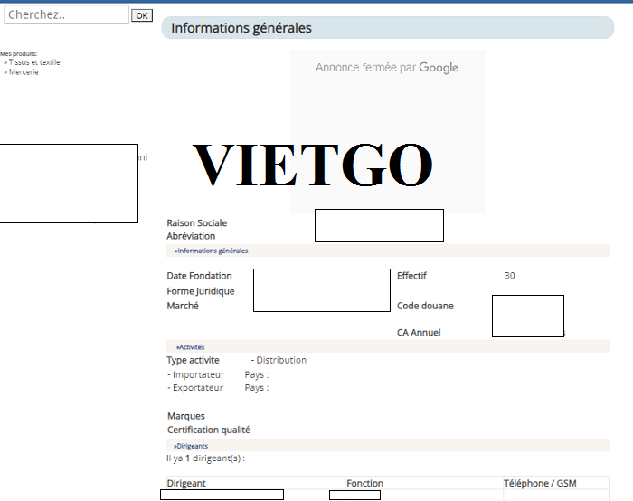The image size is (633, 501).
Task: Click the Raison Sociale label
Action: click(197, 223)
